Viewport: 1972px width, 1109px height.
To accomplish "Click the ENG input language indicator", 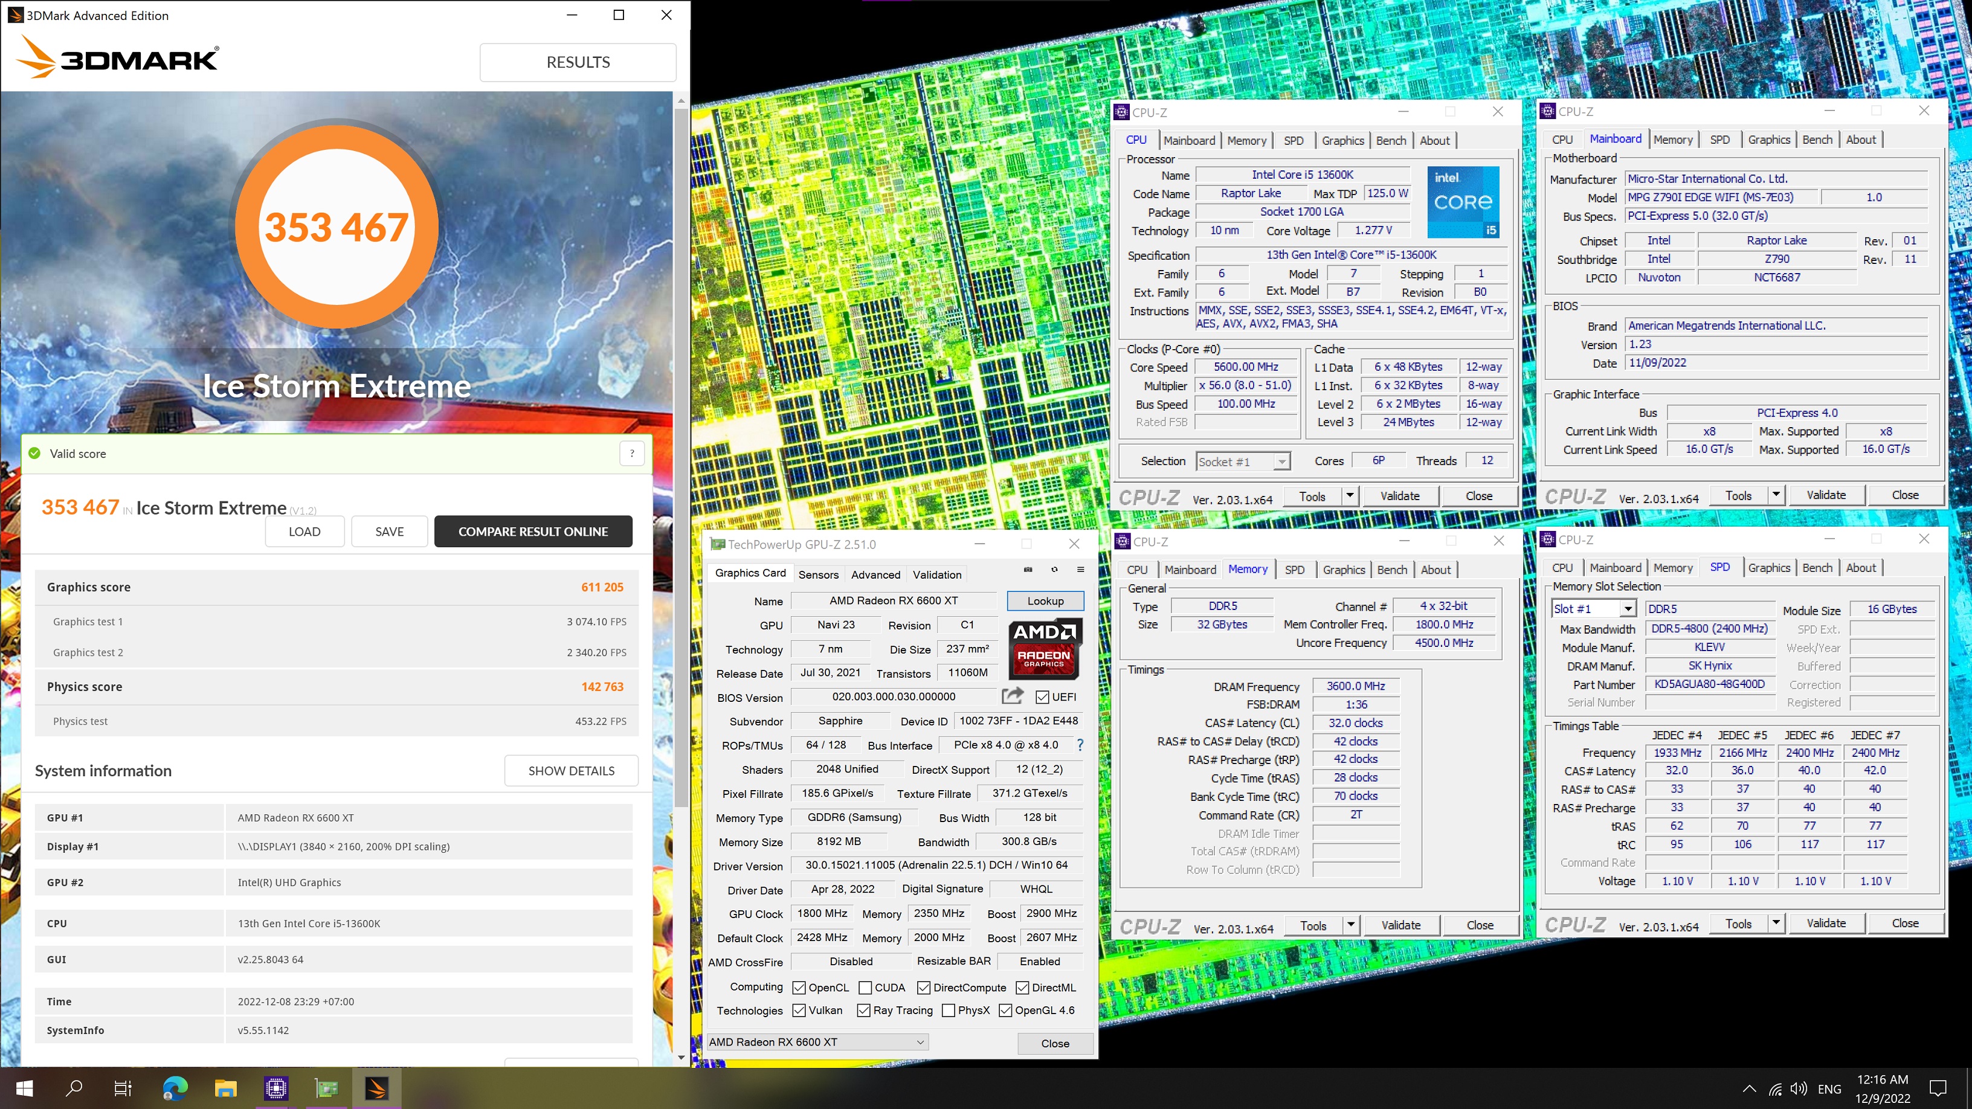I will click(x=1829, y=1088).
